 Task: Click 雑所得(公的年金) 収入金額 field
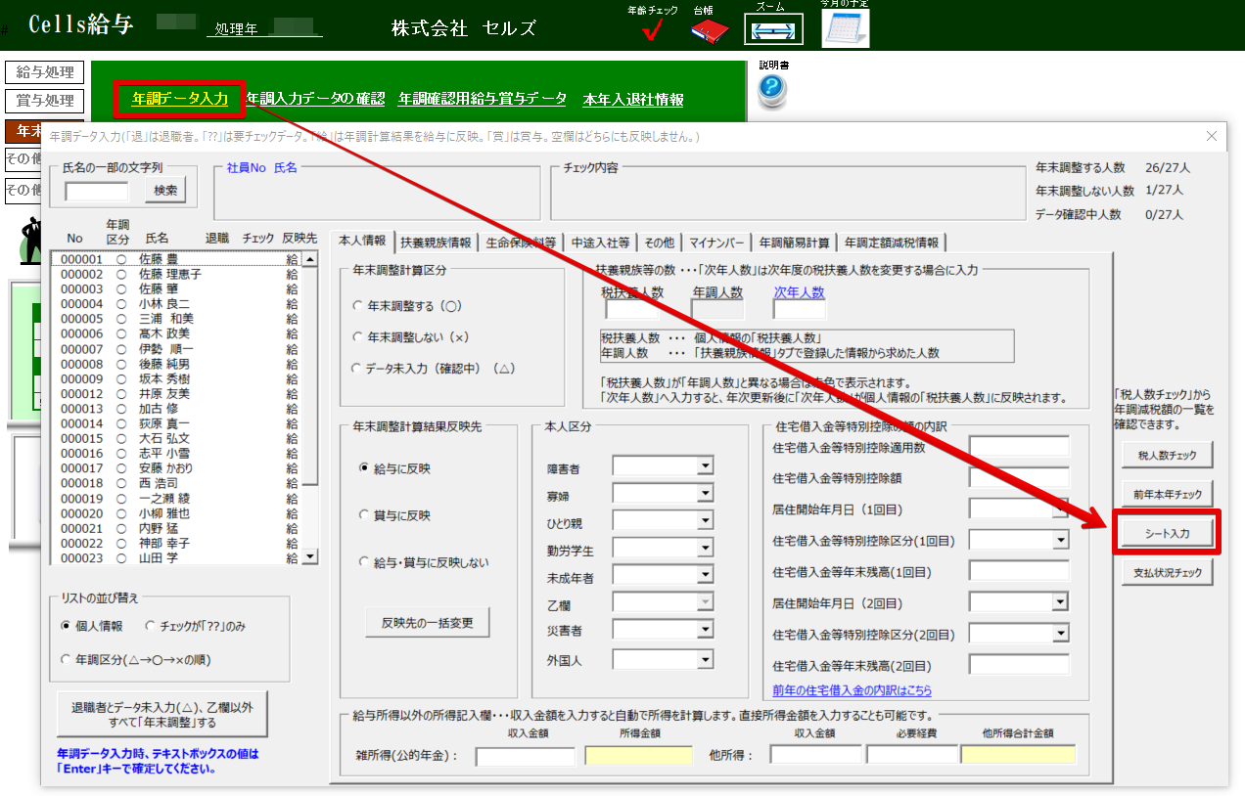click(526, 755)
